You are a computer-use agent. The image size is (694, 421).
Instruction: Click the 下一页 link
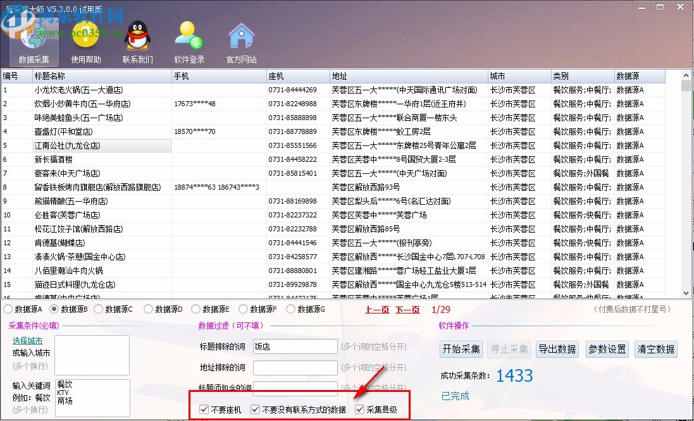(407, 309)
